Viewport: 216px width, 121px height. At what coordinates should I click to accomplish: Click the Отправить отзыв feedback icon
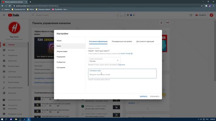pos(4,114)
